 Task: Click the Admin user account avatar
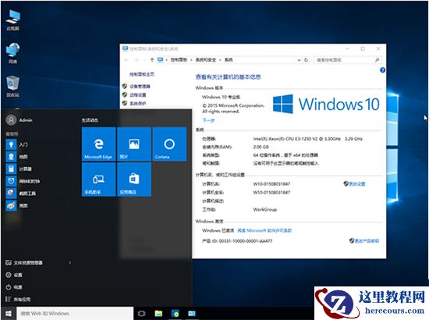tap(11, 120)
